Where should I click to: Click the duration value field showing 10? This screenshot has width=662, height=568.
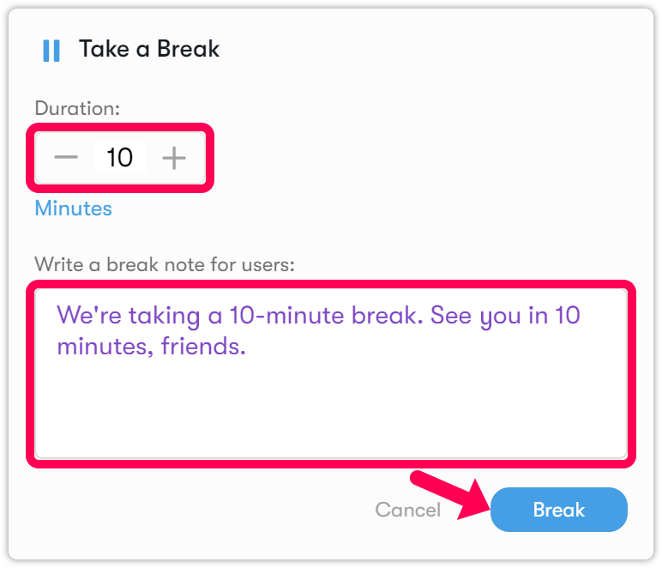coord(119,158)
